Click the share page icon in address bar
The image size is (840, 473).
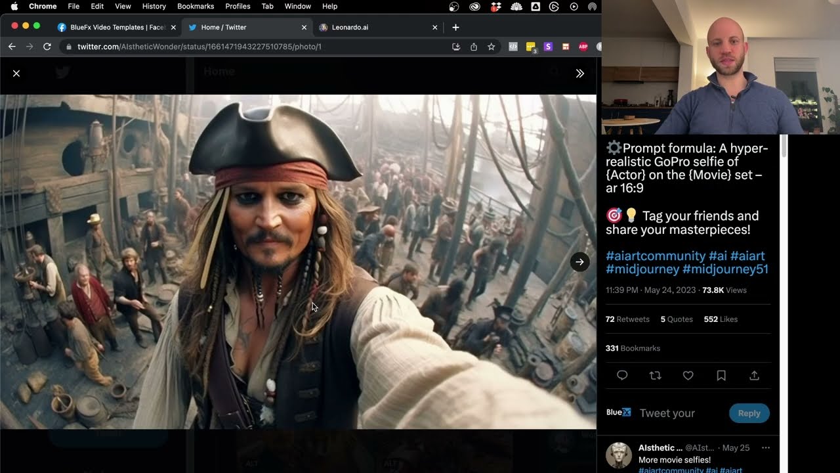[474, 47]
